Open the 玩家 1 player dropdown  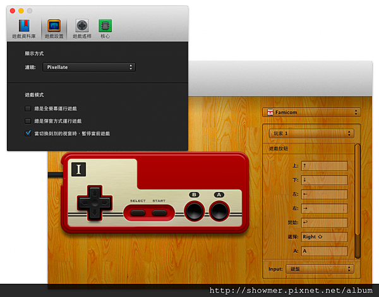click(311, 133)
